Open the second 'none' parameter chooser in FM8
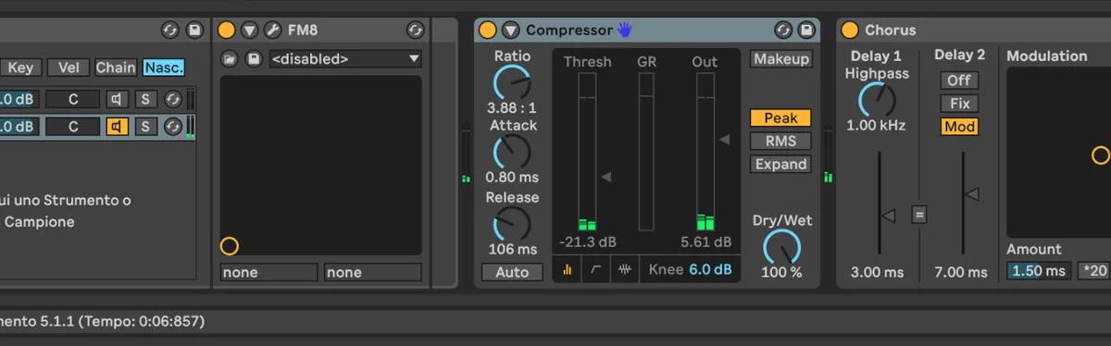The height and width of the screenshot is (346, 1111). coord(372,272)
